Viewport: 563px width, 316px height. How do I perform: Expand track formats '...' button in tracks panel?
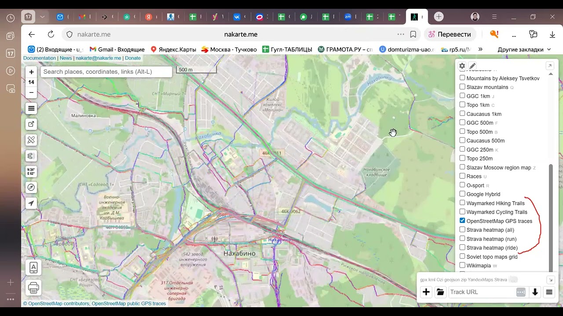tap(514, 280)
